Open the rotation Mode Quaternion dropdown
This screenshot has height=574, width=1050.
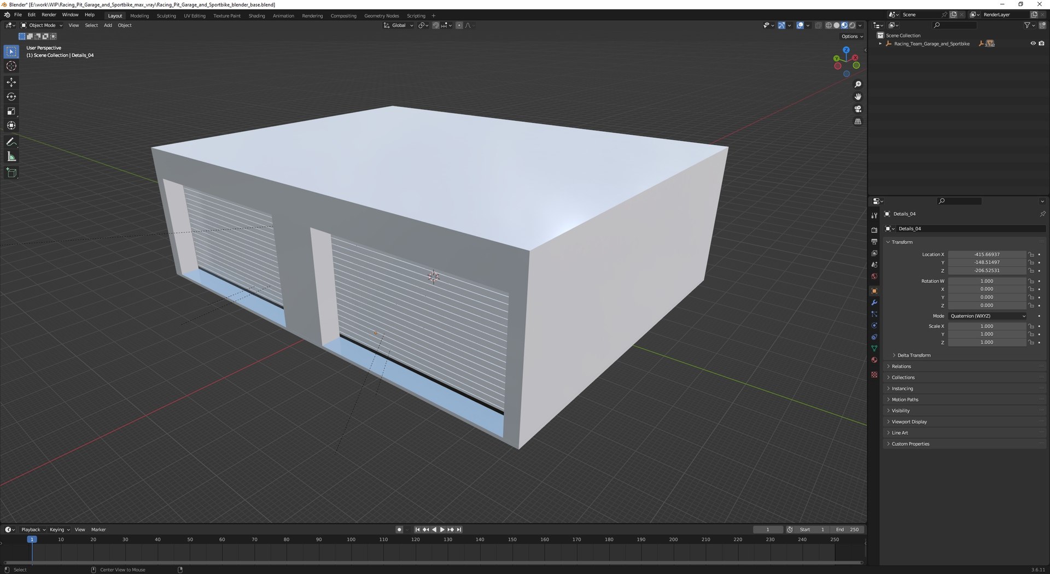[988, 317]
